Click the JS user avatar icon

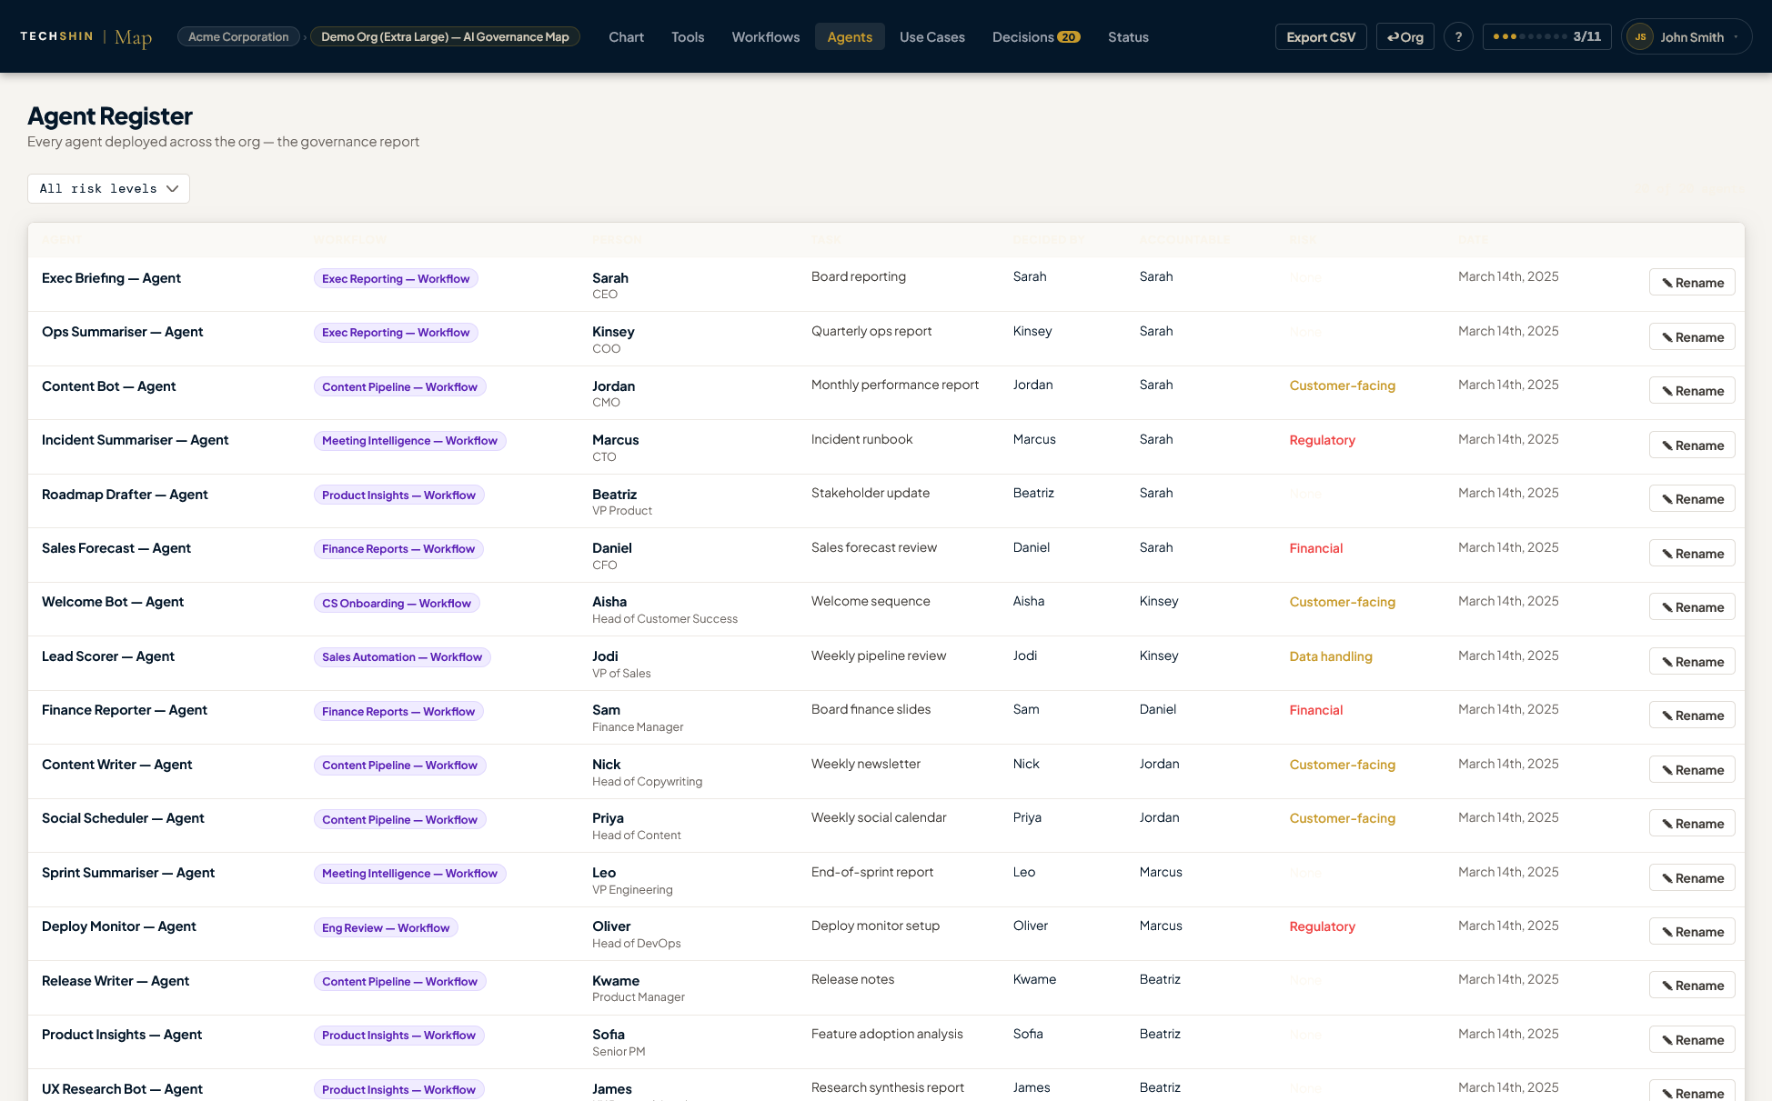pyautogui.click(x=1640, y=36)
